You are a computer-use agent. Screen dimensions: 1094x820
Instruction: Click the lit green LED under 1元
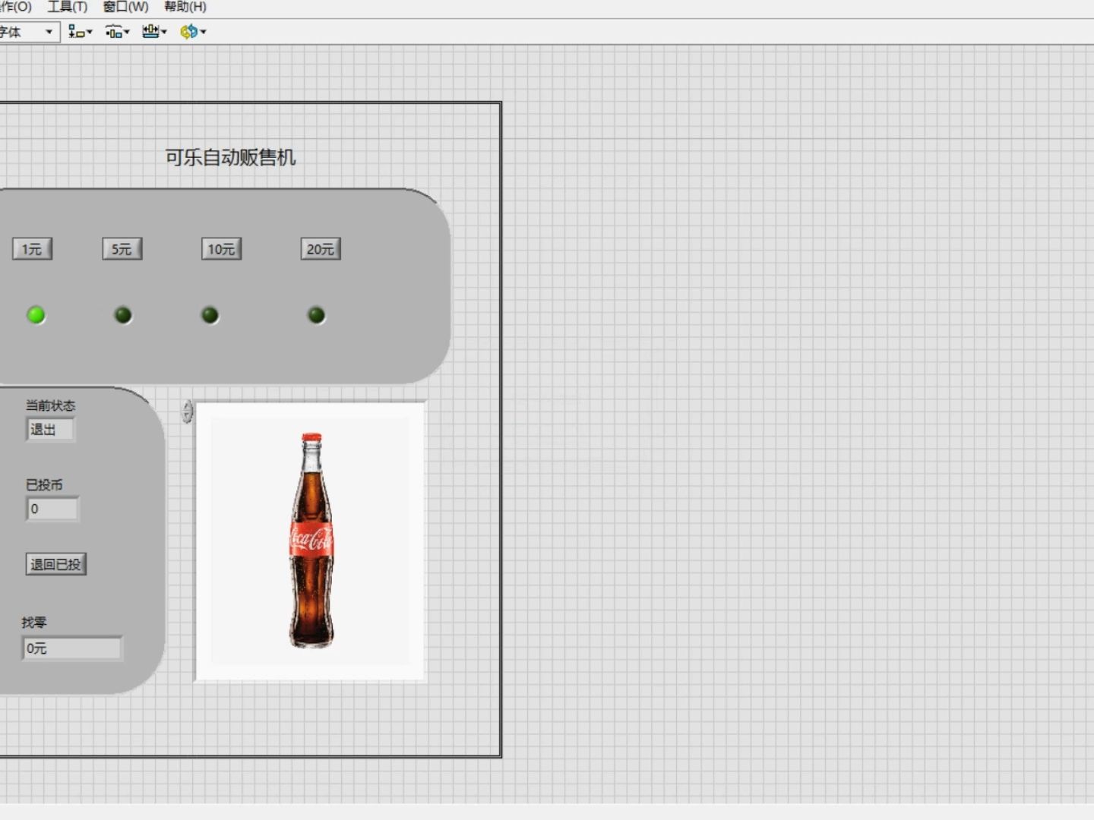[x=36, y=314]
